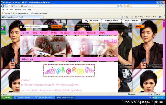Click the orange More arrow button
166x105 pixels.
(140, 27)
